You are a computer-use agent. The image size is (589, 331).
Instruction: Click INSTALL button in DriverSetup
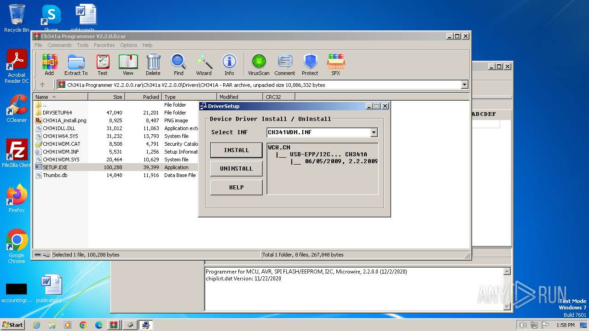pyautogui.click(x=237, y=150)
